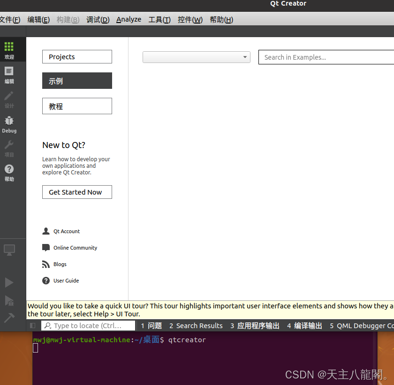Open the 项目 (Projects) mode
This screenshot has height=385, width=394.
coord(9,148)
